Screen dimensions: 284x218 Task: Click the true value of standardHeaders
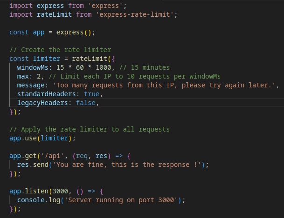[x=91, y=93]
